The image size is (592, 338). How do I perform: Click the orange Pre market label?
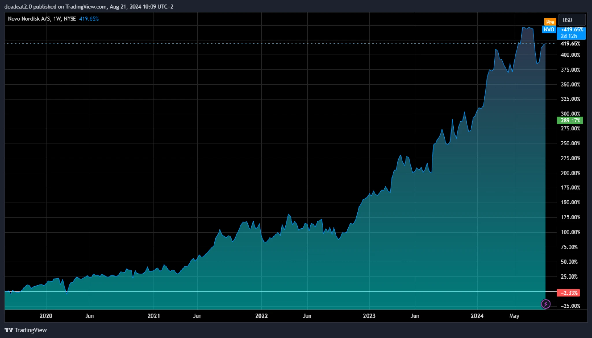(x=550, y=22)
